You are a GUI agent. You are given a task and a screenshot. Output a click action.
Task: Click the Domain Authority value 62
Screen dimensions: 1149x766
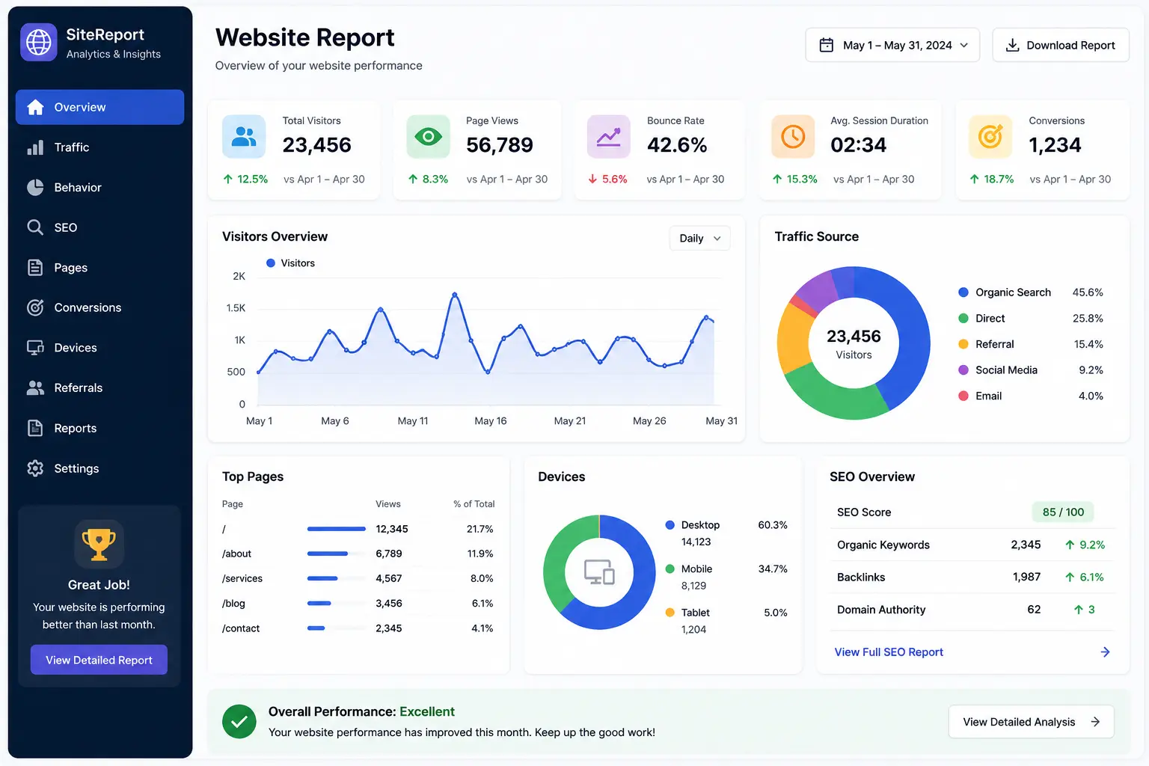(x=1034, y=610)
